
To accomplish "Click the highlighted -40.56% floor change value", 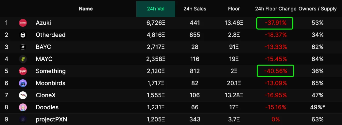I will pos(276,71).
